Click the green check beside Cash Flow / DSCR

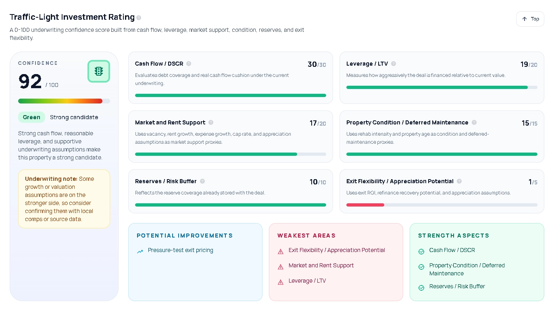[421, 251]
